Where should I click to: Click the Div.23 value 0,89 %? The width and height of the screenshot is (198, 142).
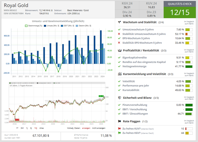click(151, 16)
